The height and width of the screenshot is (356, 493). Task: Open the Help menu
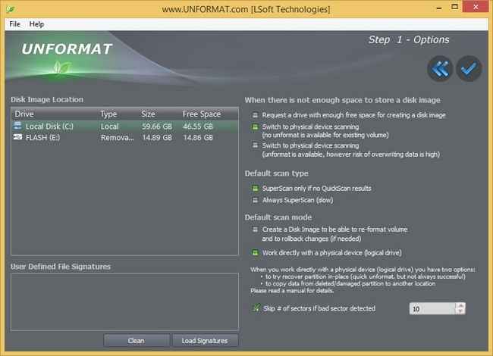click(36, 24)
